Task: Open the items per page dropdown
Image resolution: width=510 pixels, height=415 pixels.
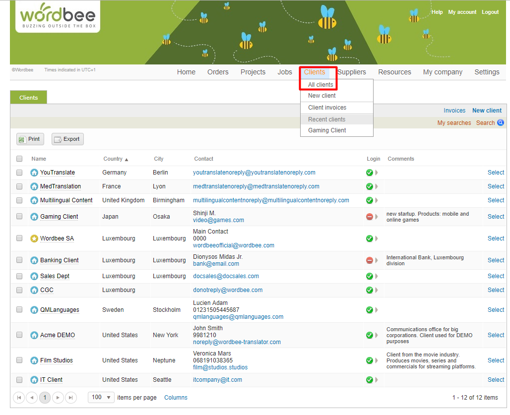Action: (x=101, y=397)
